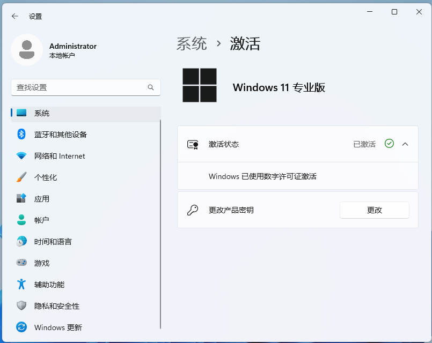Click the game controller icon
Viewport: 432px width, 343px height.
point(21,263)
